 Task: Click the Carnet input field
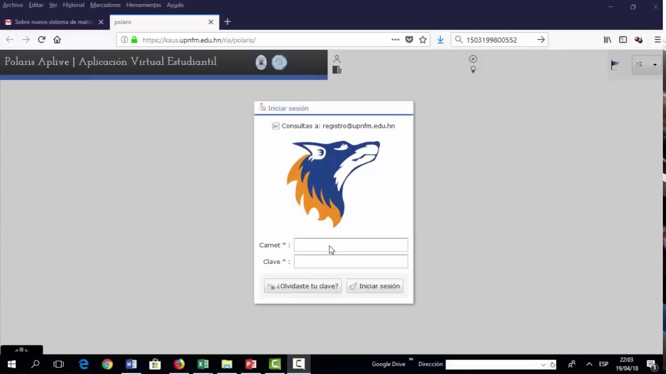click(x=351, y=245)
